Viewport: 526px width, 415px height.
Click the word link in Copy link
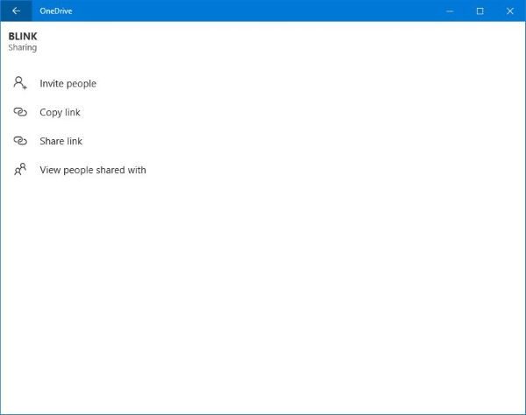click(x=73, y=112)
